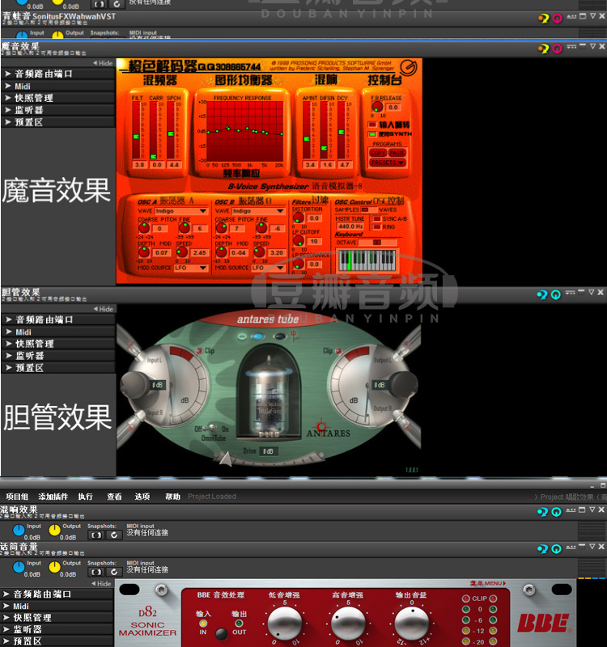This screenshot has height=647, width=607.
Task: Click the snapshot capture icon in 混响效果 row
Action: pos(96,535)
